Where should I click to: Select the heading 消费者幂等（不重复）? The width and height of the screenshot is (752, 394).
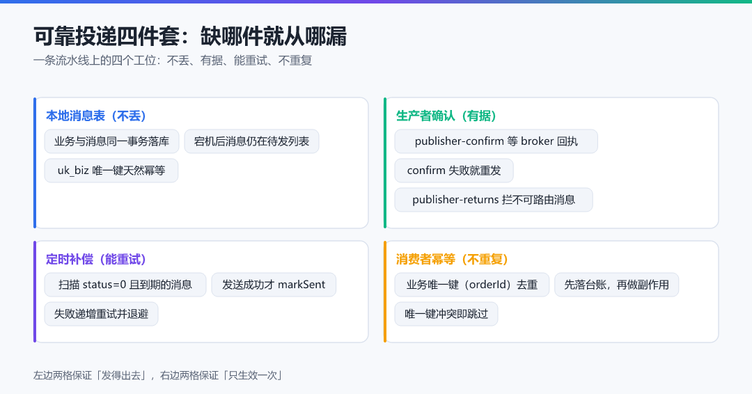click(452, 260)
